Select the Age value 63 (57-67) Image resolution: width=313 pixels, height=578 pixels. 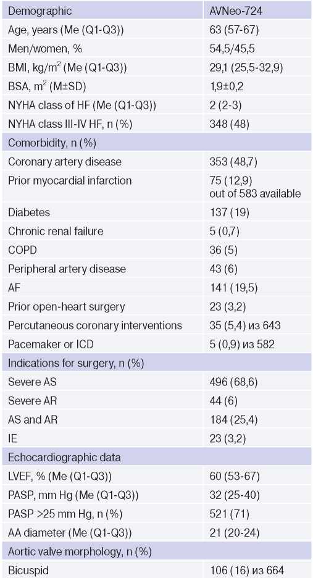234,30
